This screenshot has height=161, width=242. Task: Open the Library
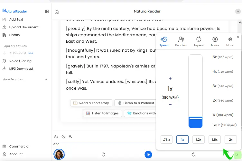coord(11,35)
